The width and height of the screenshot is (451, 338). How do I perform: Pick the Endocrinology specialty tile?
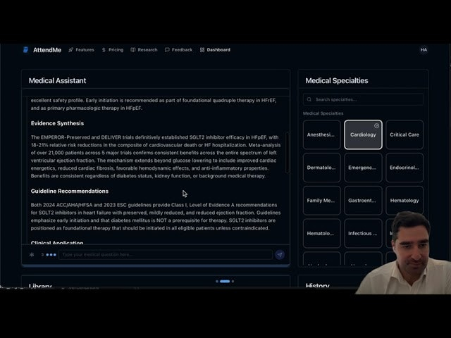tap(404, 168)
